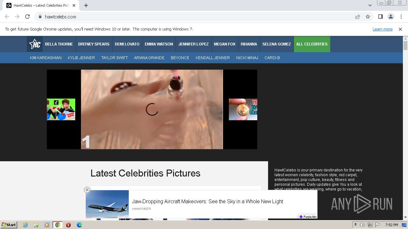
Task: Go to NICKI MINAJ link
Action: coord(247,58)
